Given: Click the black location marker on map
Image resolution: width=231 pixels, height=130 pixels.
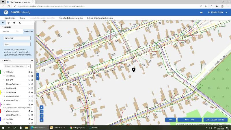Looking at the screenshot, I should pos(134,70).
